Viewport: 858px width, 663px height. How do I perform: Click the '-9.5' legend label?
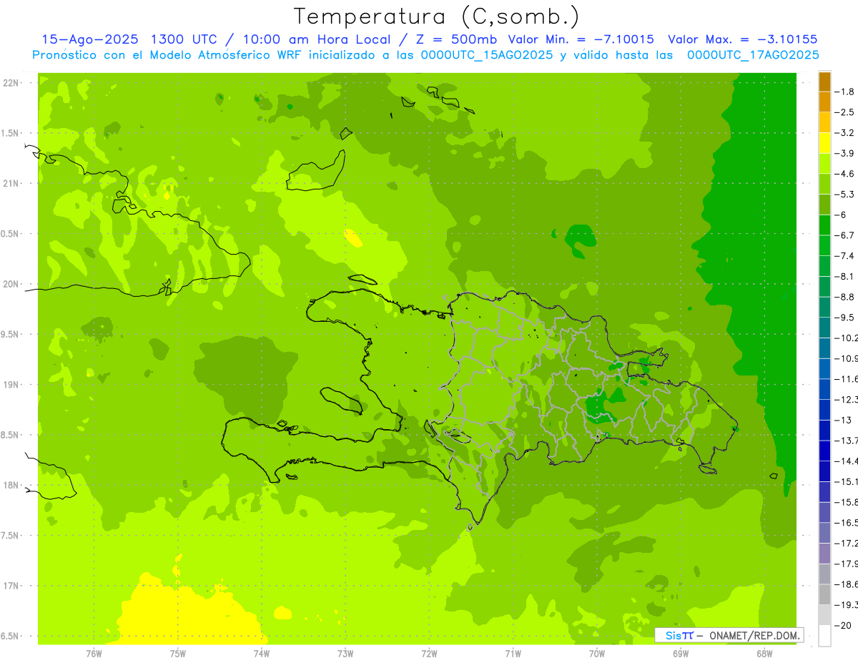point(844,318)
